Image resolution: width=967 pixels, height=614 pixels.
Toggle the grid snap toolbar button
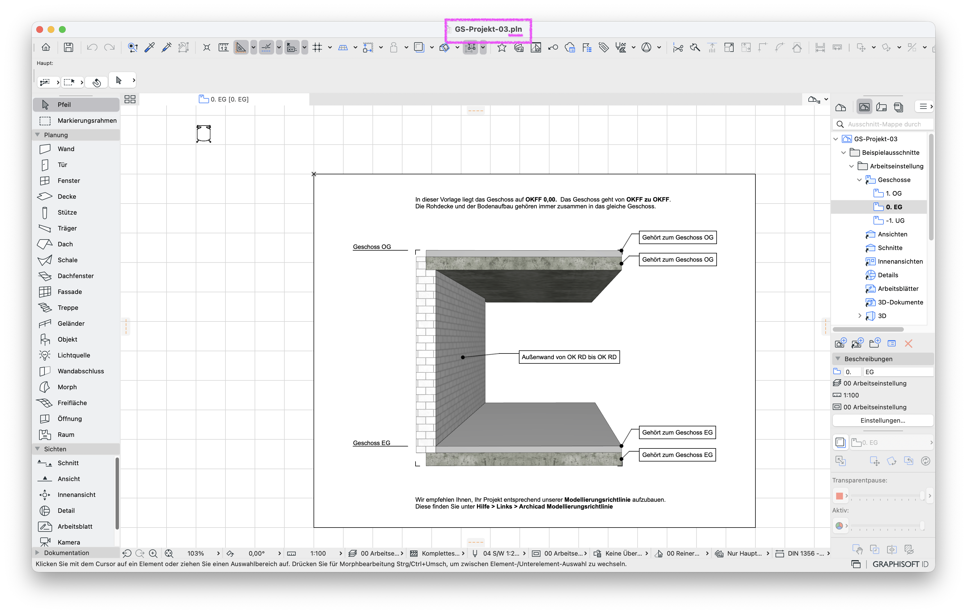(317, 47)
